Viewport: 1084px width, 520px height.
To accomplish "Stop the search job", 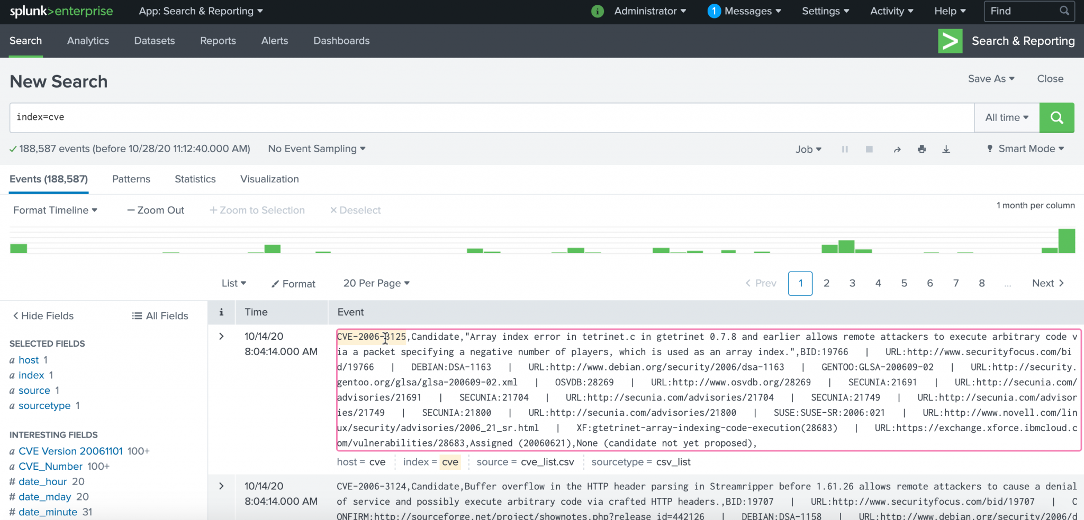I will tap(869, 149).
